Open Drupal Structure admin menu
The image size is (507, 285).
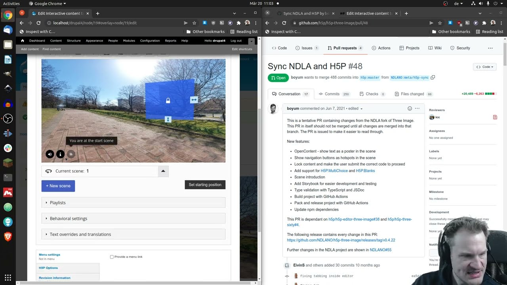(x=74, y=41)
